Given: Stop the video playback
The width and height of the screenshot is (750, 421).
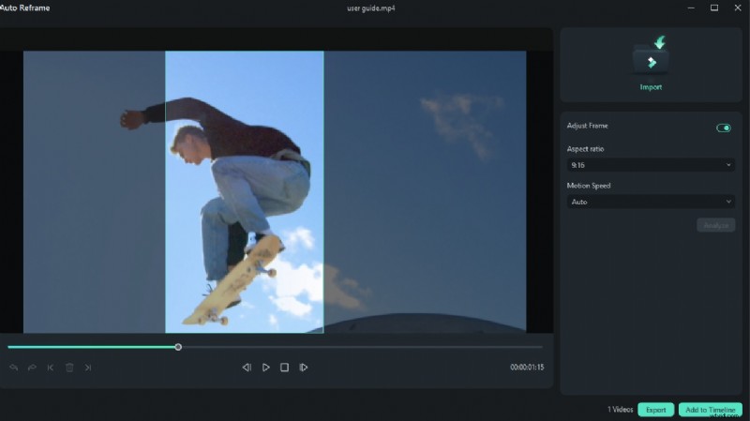Looking at the screenshot, I should 284,368.
